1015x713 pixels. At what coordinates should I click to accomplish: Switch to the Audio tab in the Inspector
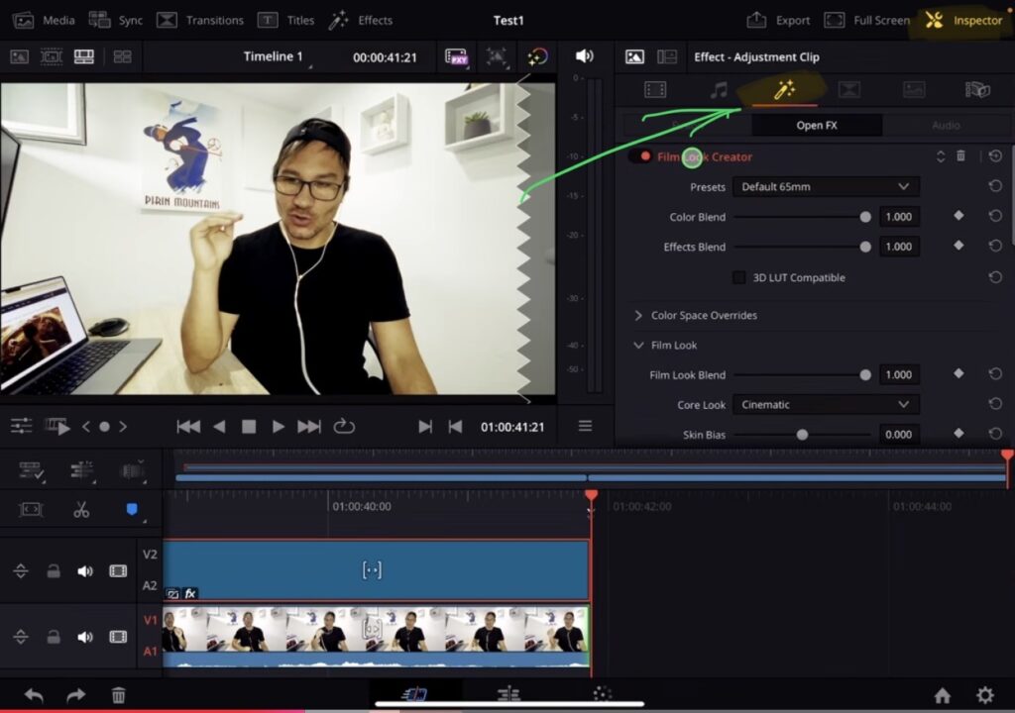(x=945, y=125)
